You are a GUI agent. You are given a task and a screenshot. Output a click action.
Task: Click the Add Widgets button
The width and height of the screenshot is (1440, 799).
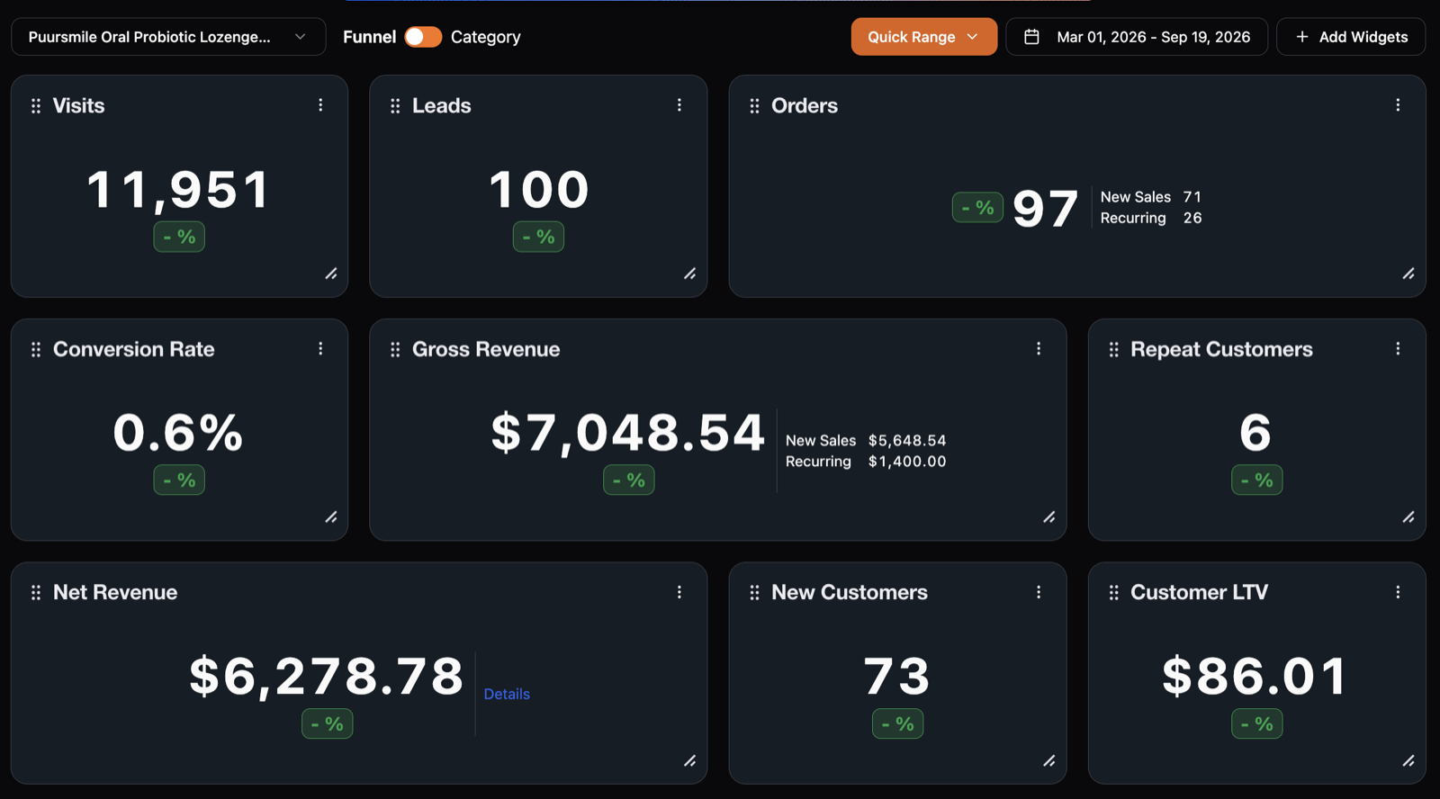[x=1351, y=37]
